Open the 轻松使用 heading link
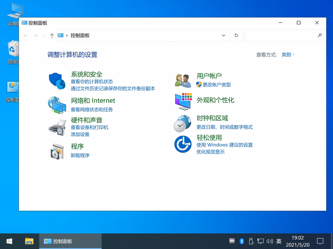Image resolution: width=333 pixels, height=249 pixels. pyautogui.click(x=209, y=138)
